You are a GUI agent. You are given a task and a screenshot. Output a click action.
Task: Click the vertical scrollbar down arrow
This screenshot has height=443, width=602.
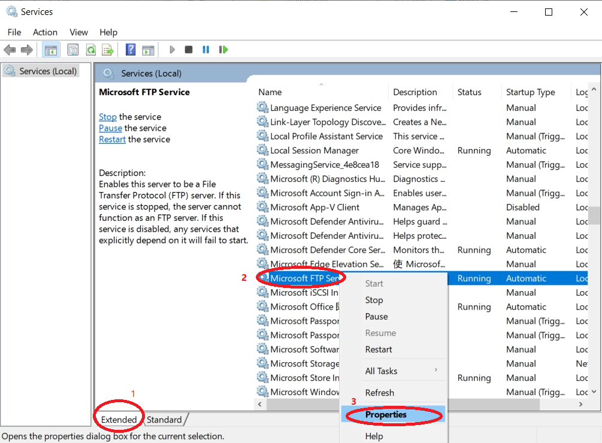tap(594, 392)
